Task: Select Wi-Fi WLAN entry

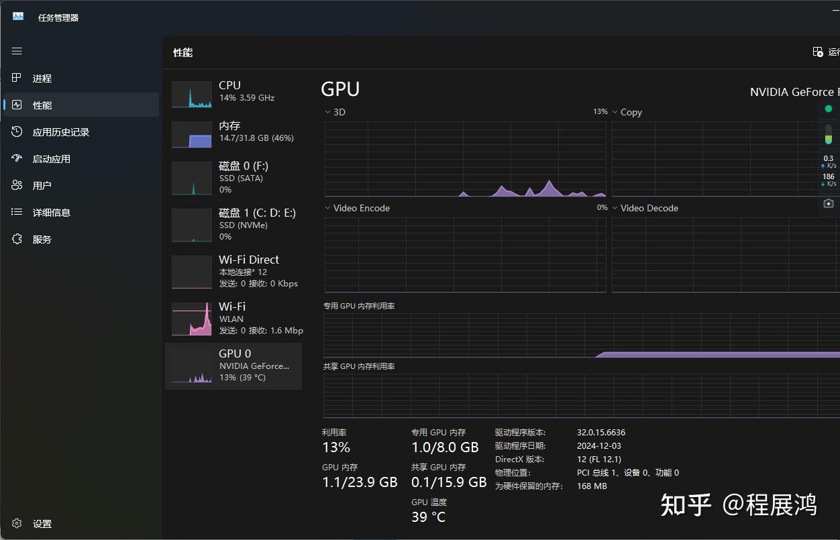Action: coord(233,319)
